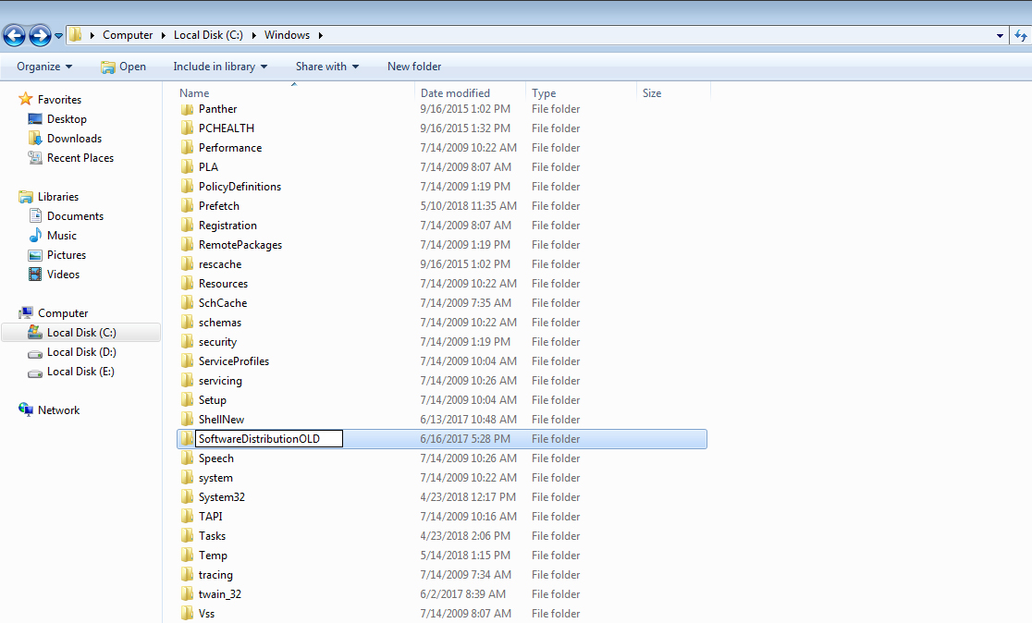1032x623 pixels.
Task: Select the SchCache folder icon
Action: [187, 303]
